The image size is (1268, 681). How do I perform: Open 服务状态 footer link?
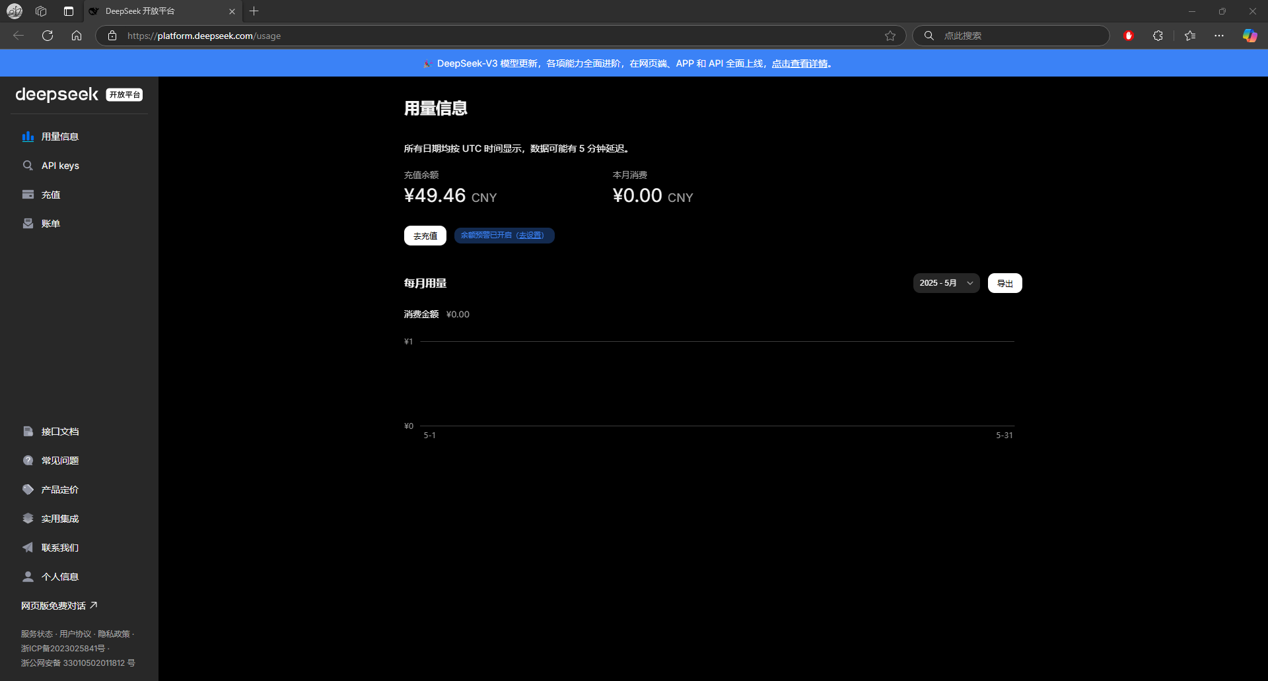[x=36, y=634]
